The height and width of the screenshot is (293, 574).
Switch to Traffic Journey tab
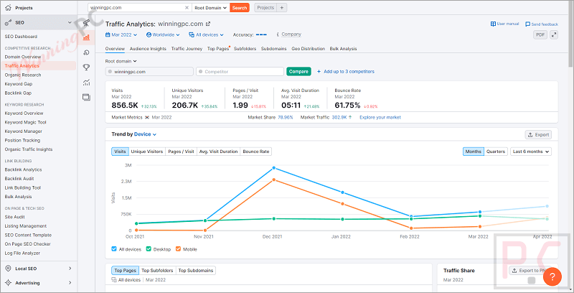[x=187, y=49]
